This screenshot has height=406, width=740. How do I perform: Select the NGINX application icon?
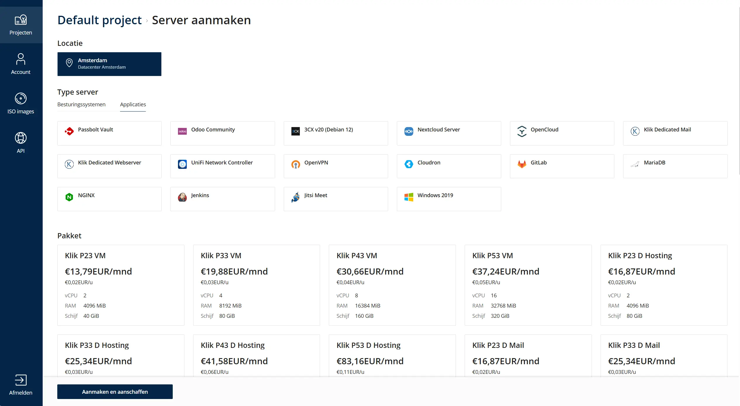click(x=69, y=197)
